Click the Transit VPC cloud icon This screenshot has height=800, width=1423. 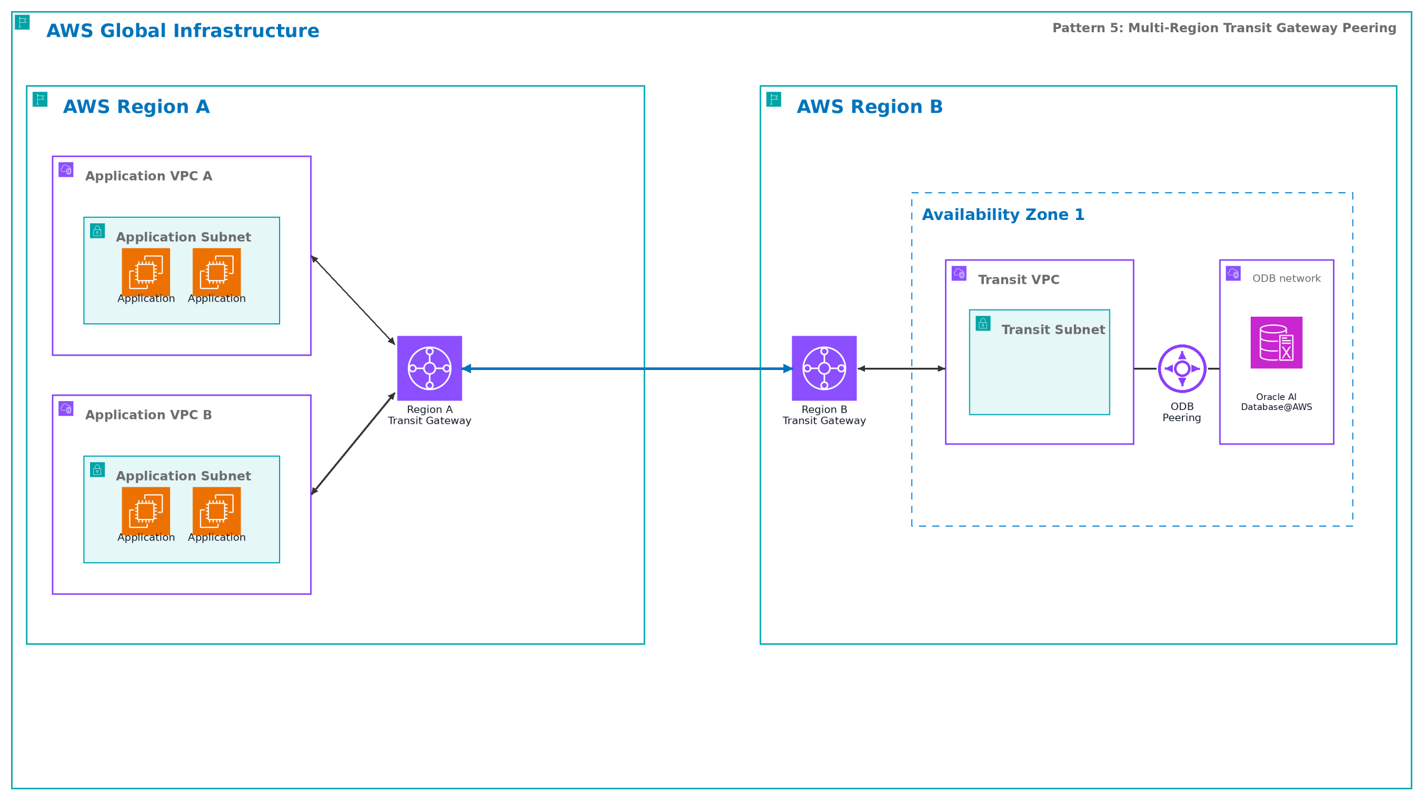click(959, 273)
